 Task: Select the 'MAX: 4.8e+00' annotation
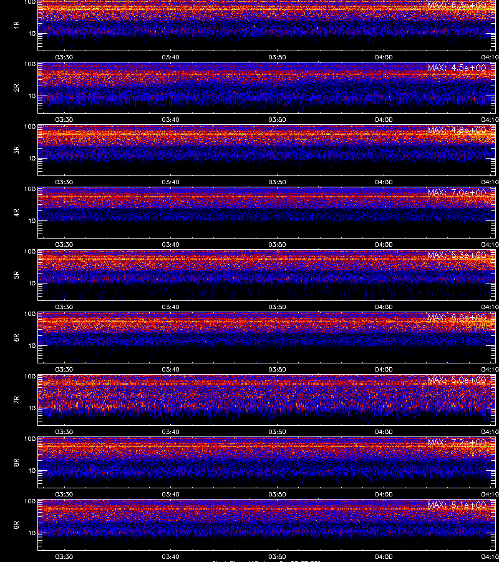coord(457,130)
